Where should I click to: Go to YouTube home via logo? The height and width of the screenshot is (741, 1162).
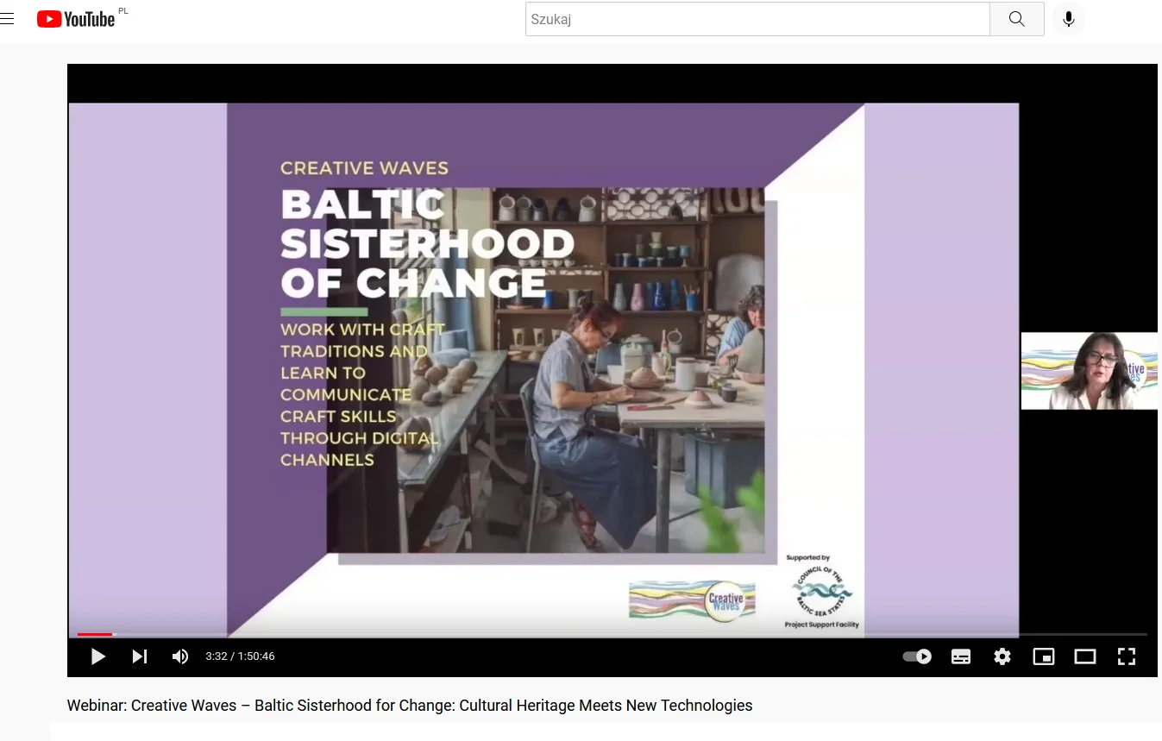click(x=76, y=19)
